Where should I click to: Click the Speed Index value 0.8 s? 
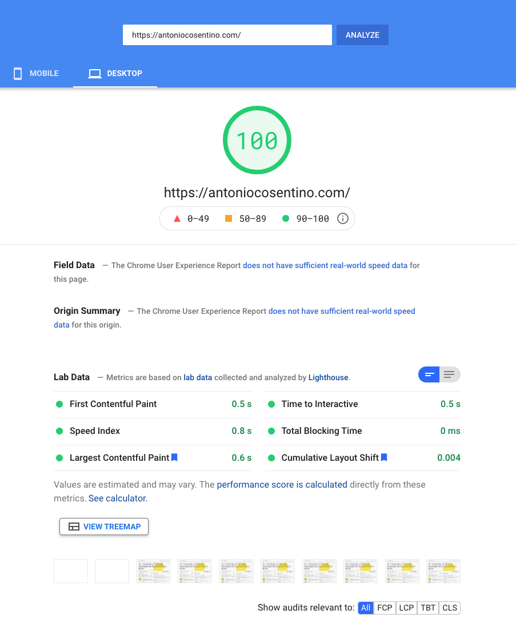click(x=242, y=431)
